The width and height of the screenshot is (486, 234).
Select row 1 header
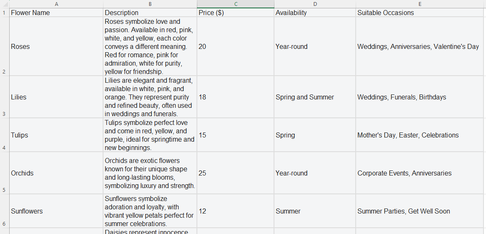click(x=4, y=13)
